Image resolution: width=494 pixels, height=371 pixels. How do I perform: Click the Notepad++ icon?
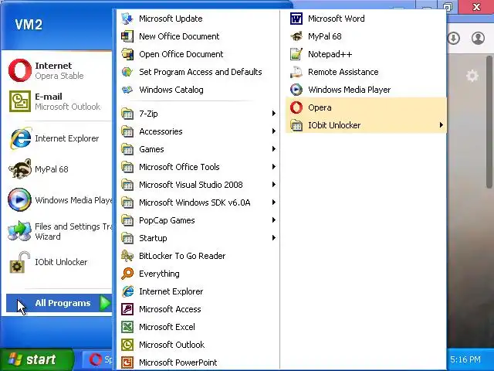[x=296, y=54]
